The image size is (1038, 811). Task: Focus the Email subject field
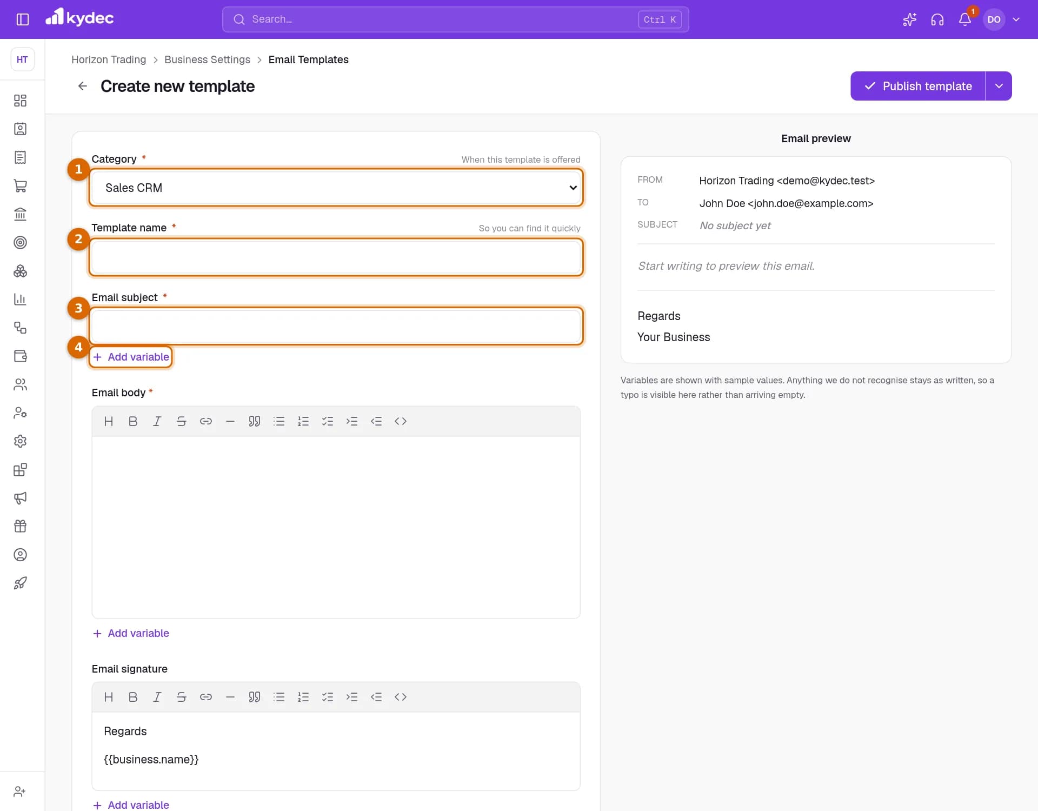(336, 326)
